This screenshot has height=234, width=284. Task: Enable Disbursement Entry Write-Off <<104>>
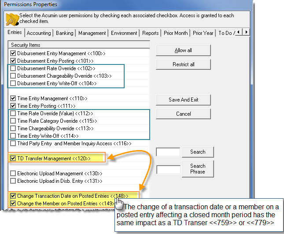pos(13,83)
